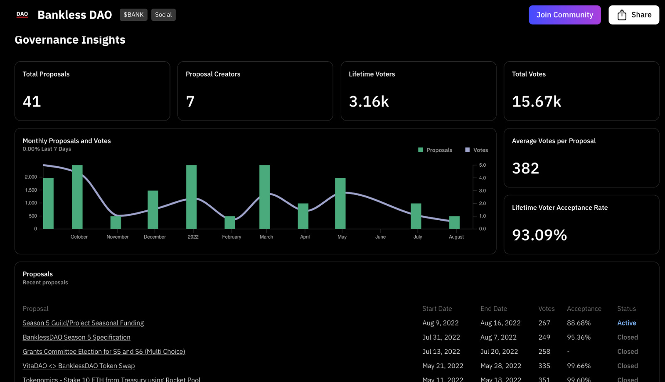Open Grants Committee Election proposal link
The width and height of the screenshot is (665, 382).
click(x=104, y=352)
